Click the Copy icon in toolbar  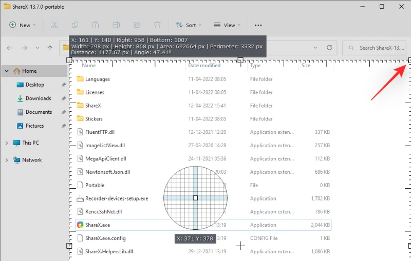coord(75,25)
